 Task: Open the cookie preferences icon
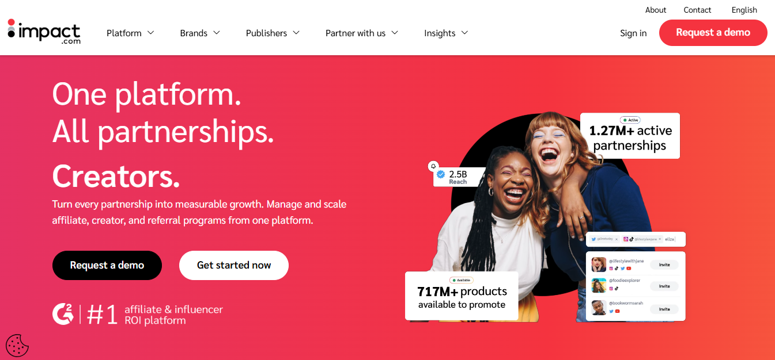click(17, 346)
